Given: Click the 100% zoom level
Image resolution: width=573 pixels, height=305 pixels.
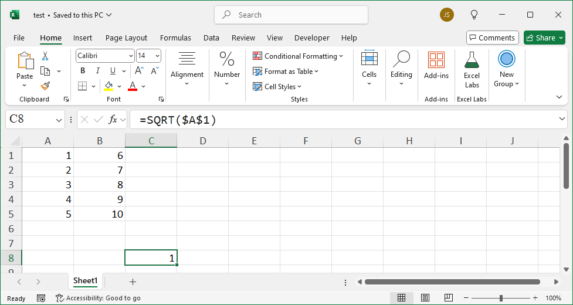Looking at the screenshot, I should click(x=553, y=298).
